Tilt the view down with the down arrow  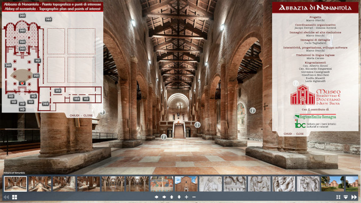[x=179, y=197]
